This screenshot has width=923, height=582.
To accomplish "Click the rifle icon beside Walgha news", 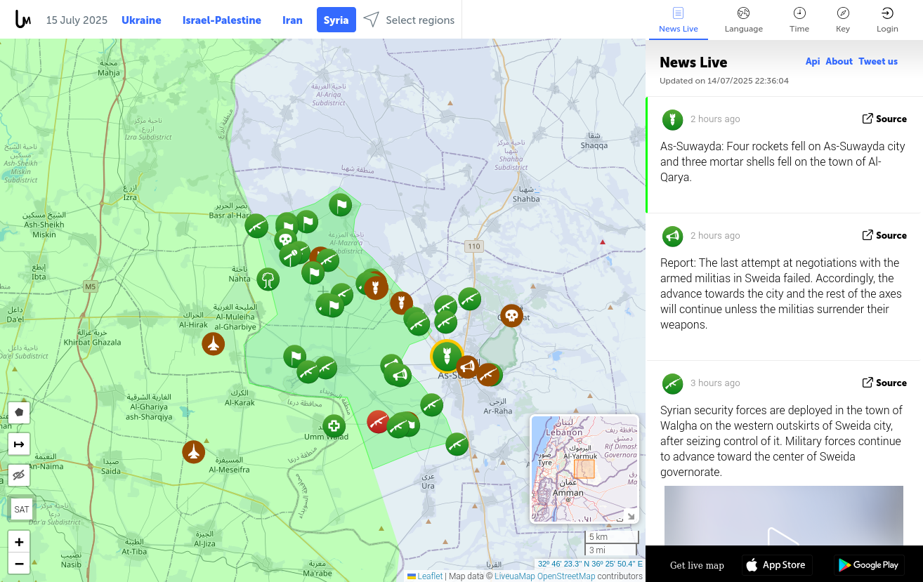I will [673, 384].
